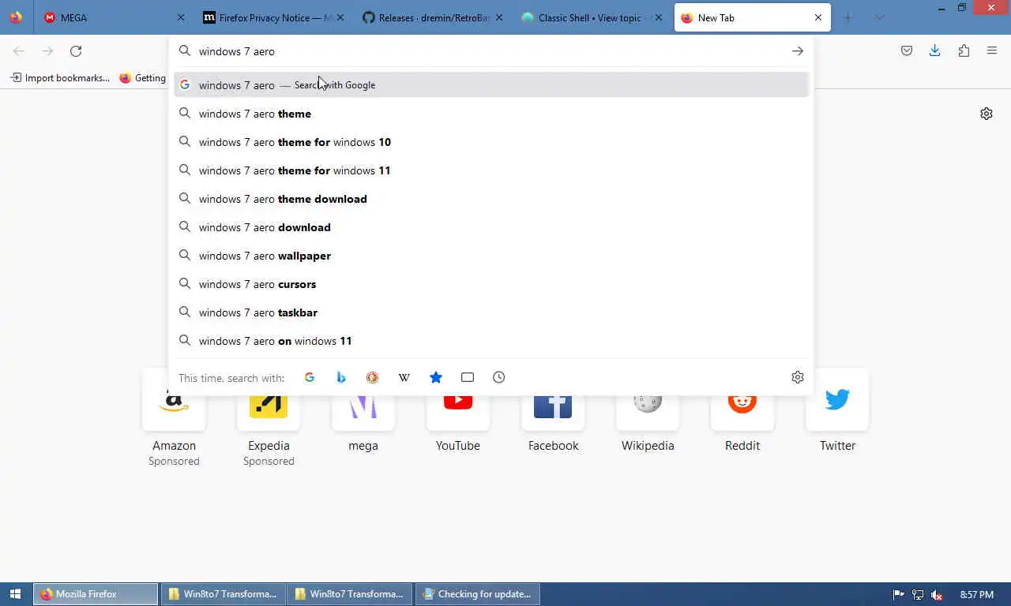This screenshot has height=606, width=1011.
Task: Close the RetroBar Releases tab
Action: click(x=499, y=17)
